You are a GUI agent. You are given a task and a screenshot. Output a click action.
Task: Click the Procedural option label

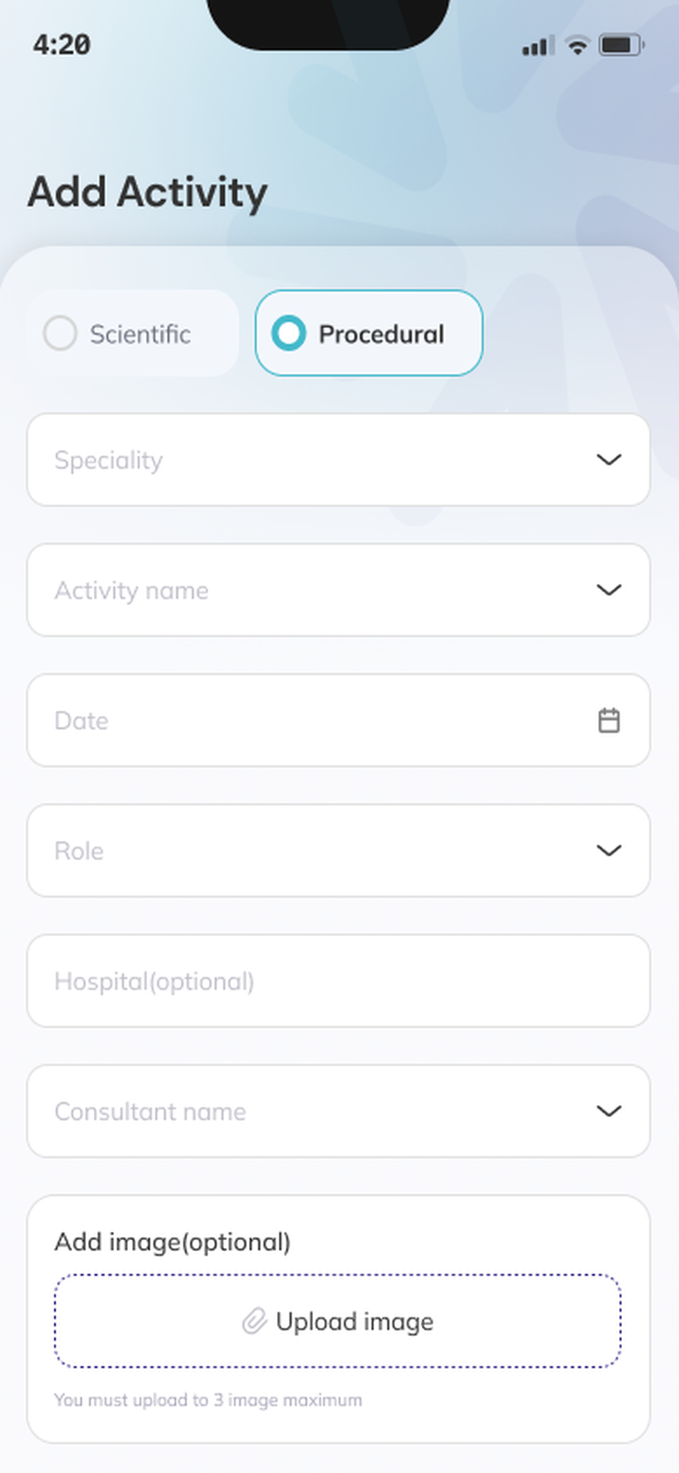coord(381,334)
